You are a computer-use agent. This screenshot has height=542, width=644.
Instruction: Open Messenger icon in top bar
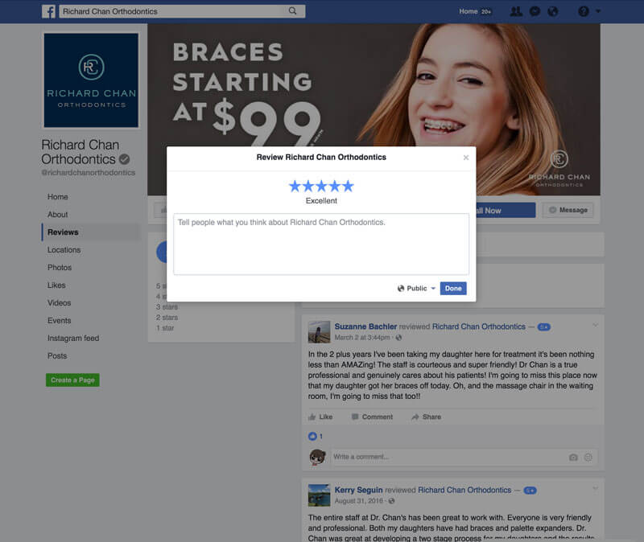535,11
